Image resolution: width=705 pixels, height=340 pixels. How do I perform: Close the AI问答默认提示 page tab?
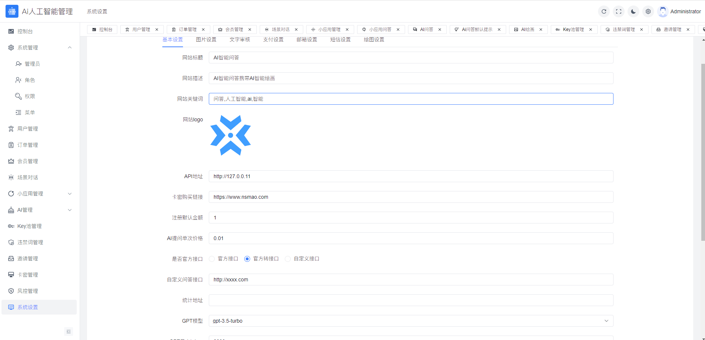[x=499, y=30]
